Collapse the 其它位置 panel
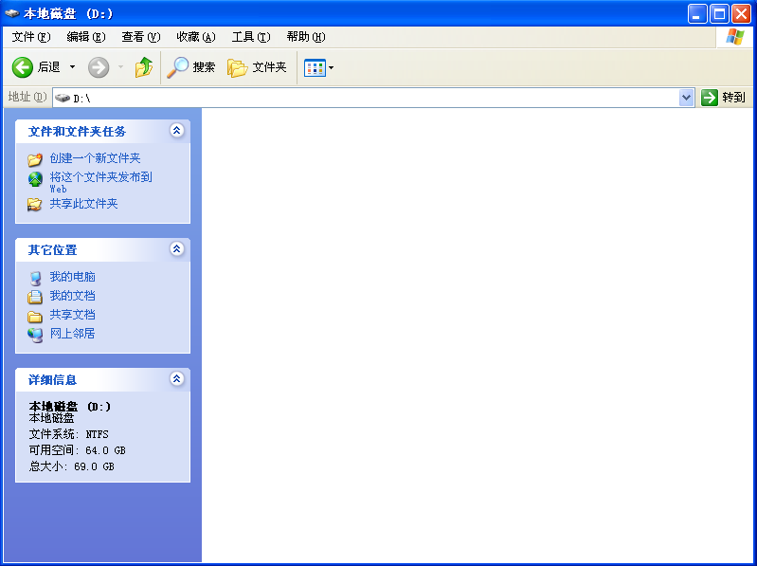Viewport: 757px width, 566px height. point(176,249)
